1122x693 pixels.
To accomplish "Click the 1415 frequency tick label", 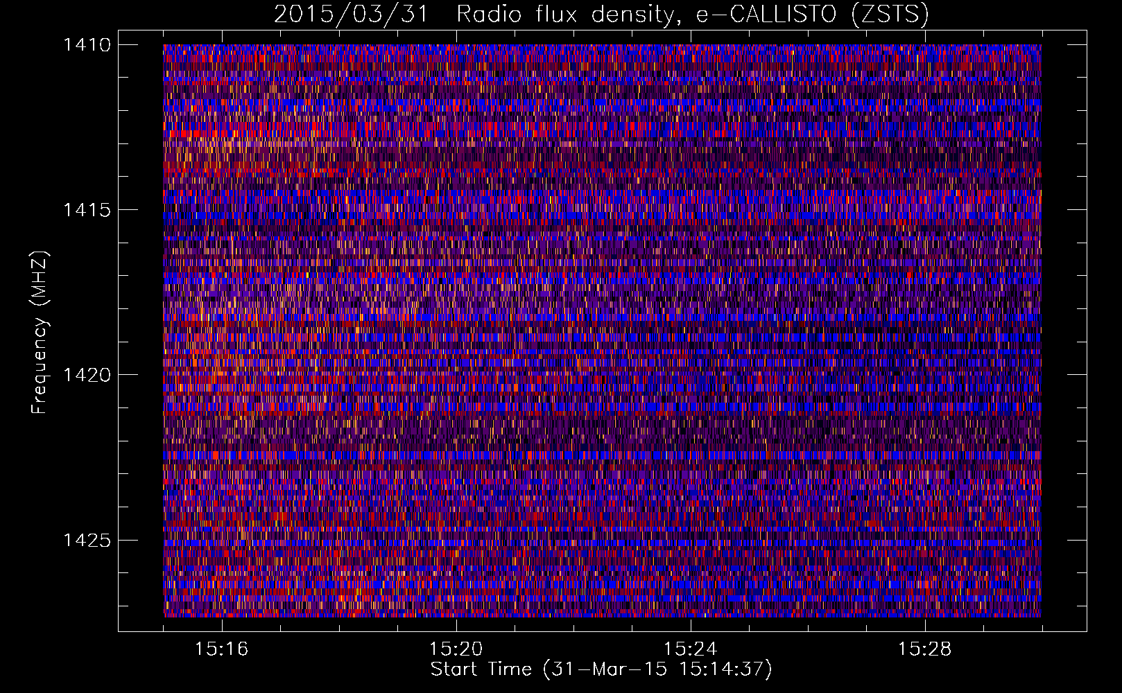I will 87,210.
